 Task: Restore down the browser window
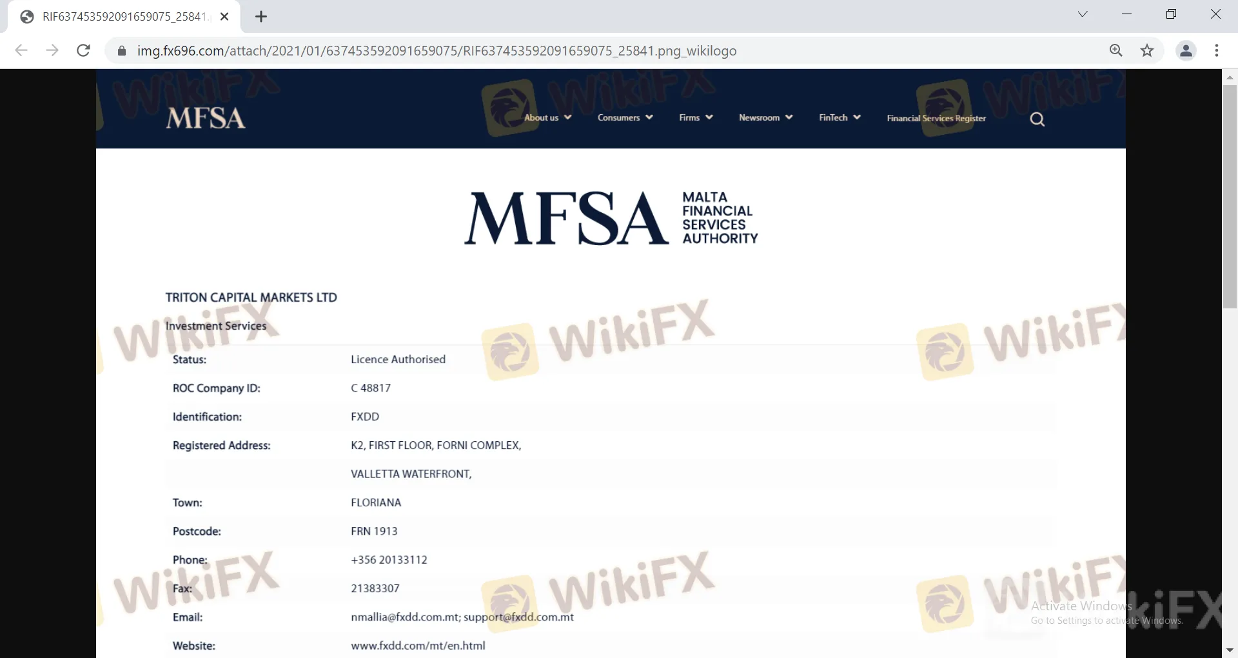(1171, 14)
